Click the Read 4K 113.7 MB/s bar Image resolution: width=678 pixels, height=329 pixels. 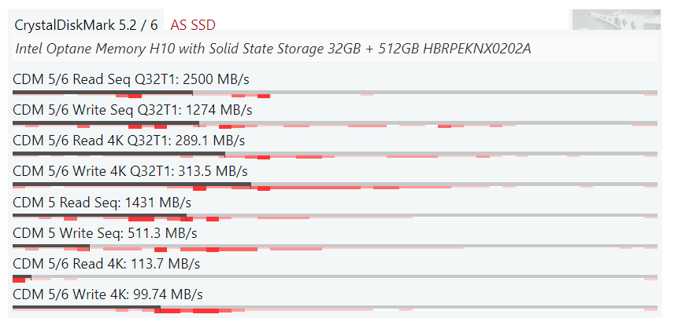click(x=335, y=278)
